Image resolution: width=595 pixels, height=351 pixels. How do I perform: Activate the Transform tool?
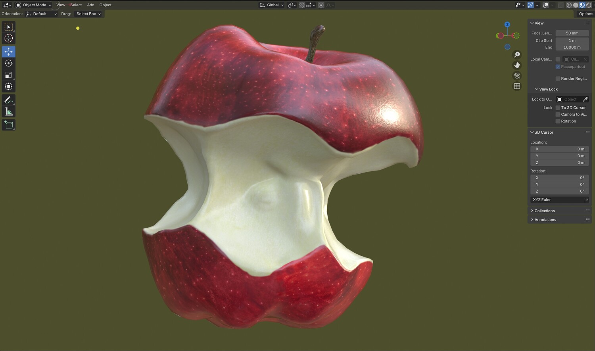8,86
